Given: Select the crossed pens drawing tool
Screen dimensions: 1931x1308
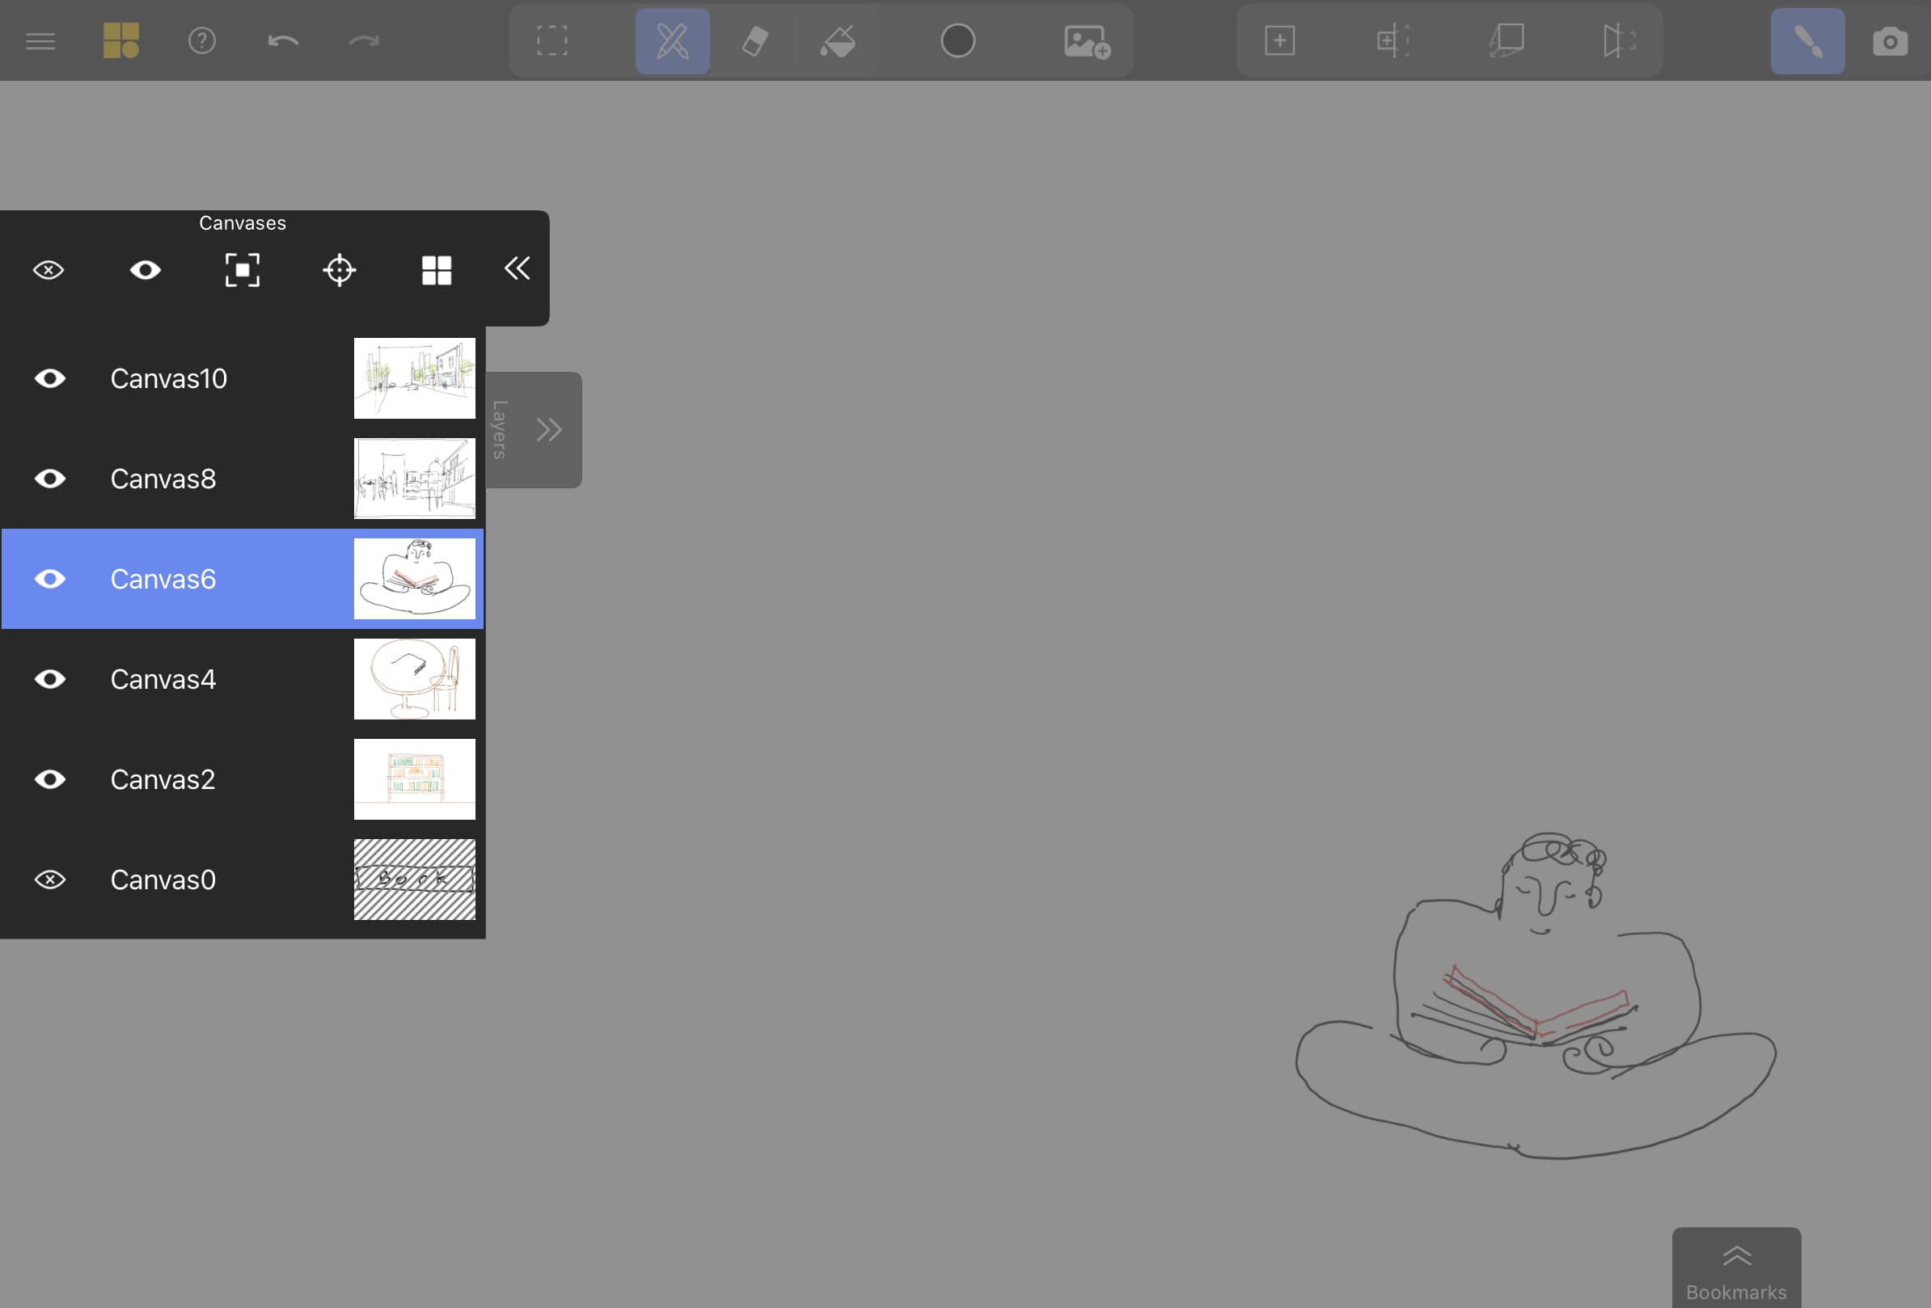Looking at the screenshot, I should pyautogui.click(x=672, y=40).
